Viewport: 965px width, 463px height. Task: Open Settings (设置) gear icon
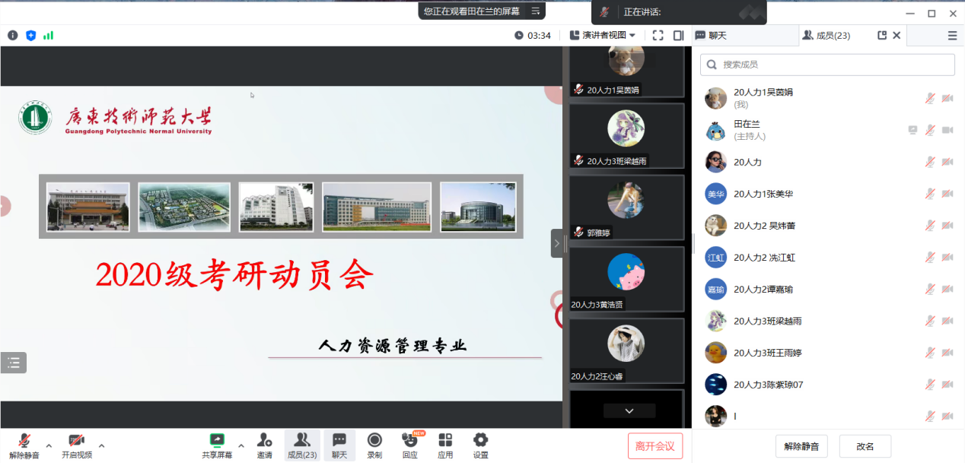[480, 441]
